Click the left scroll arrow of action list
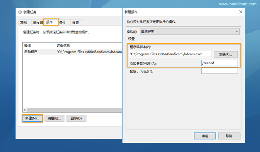Screen dimensions: 260x152 click(25, 110)
